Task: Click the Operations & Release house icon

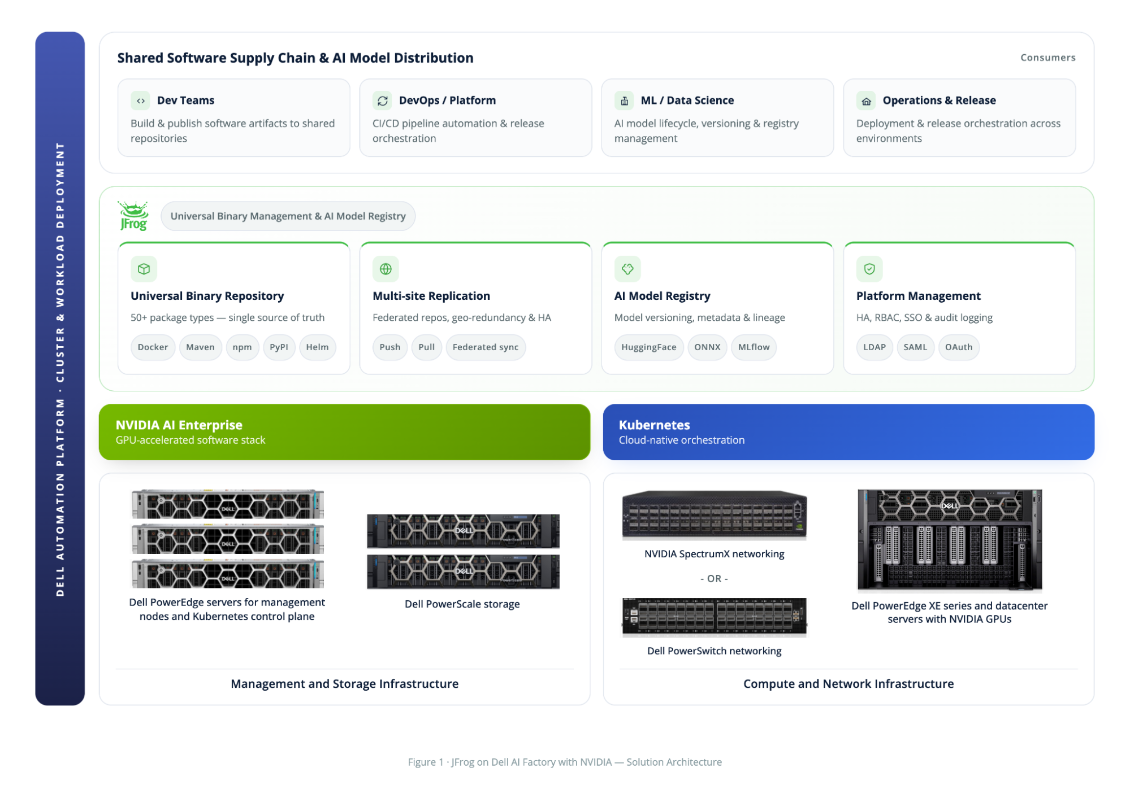Action: (x=866, y=101)
